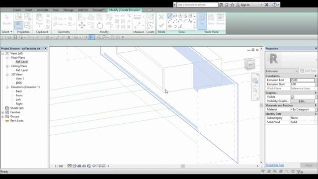Screen dimensions: 318x179
Task: Open the Properties help link
Action: pyautogui.click(x=275, y=165)
